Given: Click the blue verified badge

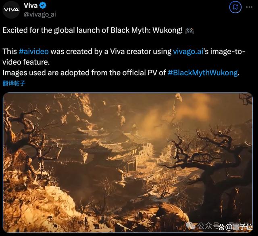Looking at the screenshot, I should tap(43, 6).
